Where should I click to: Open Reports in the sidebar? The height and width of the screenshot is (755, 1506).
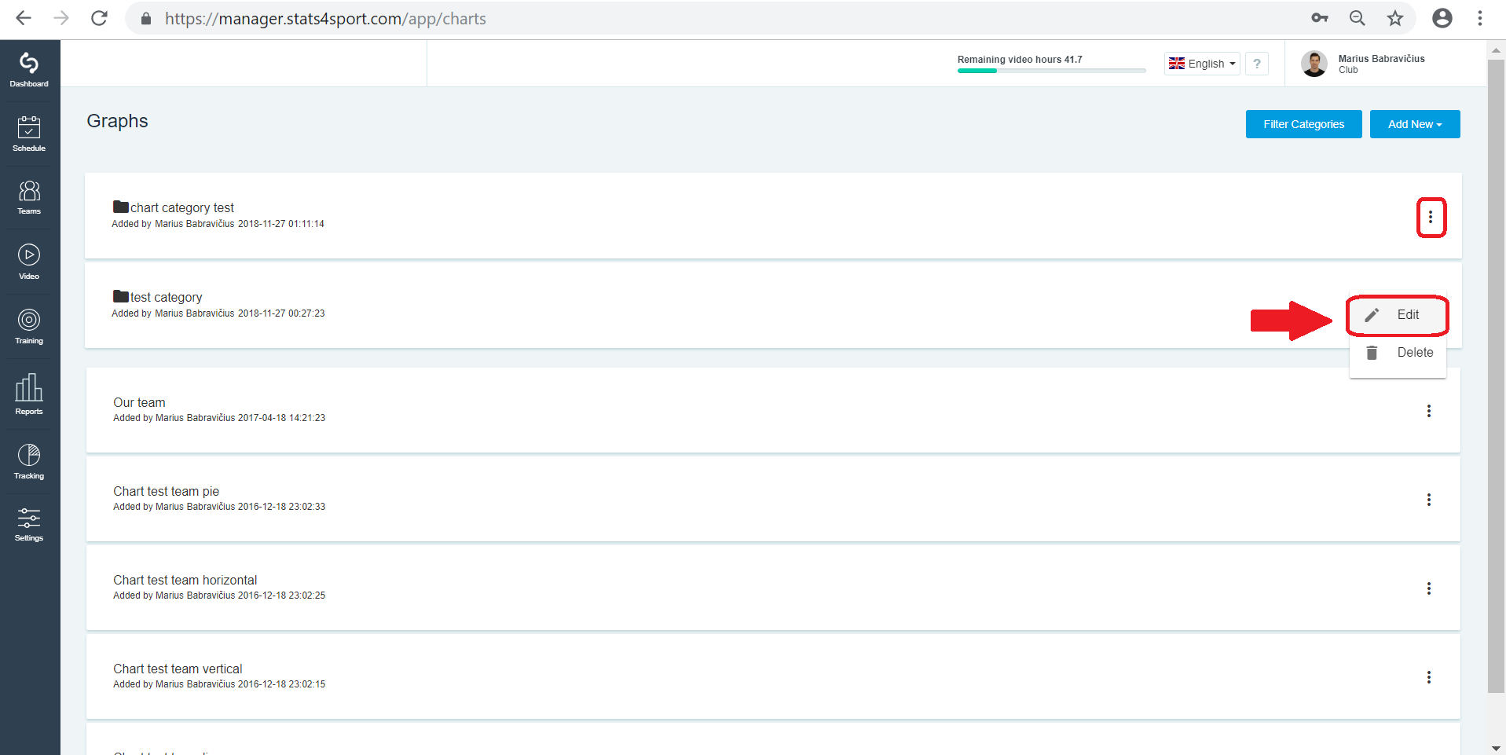(29, 394)
